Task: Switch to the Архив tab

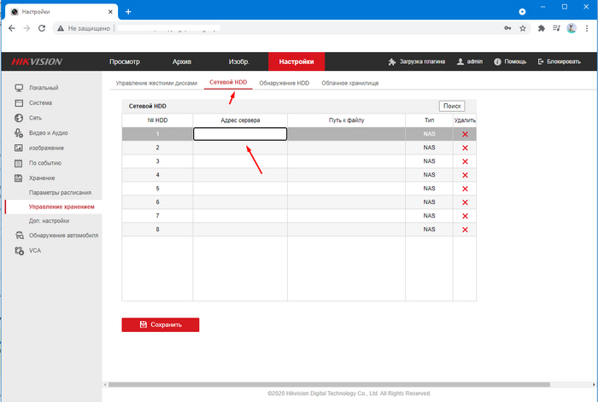Action: (182, 61)
